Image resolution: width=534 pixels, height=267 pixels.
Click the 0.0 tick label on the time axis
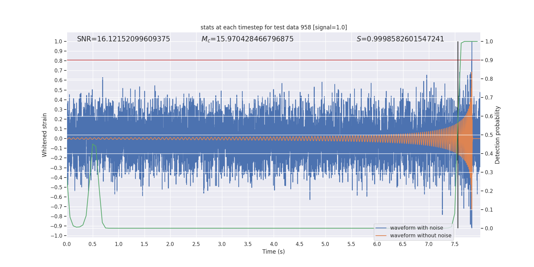67,244
